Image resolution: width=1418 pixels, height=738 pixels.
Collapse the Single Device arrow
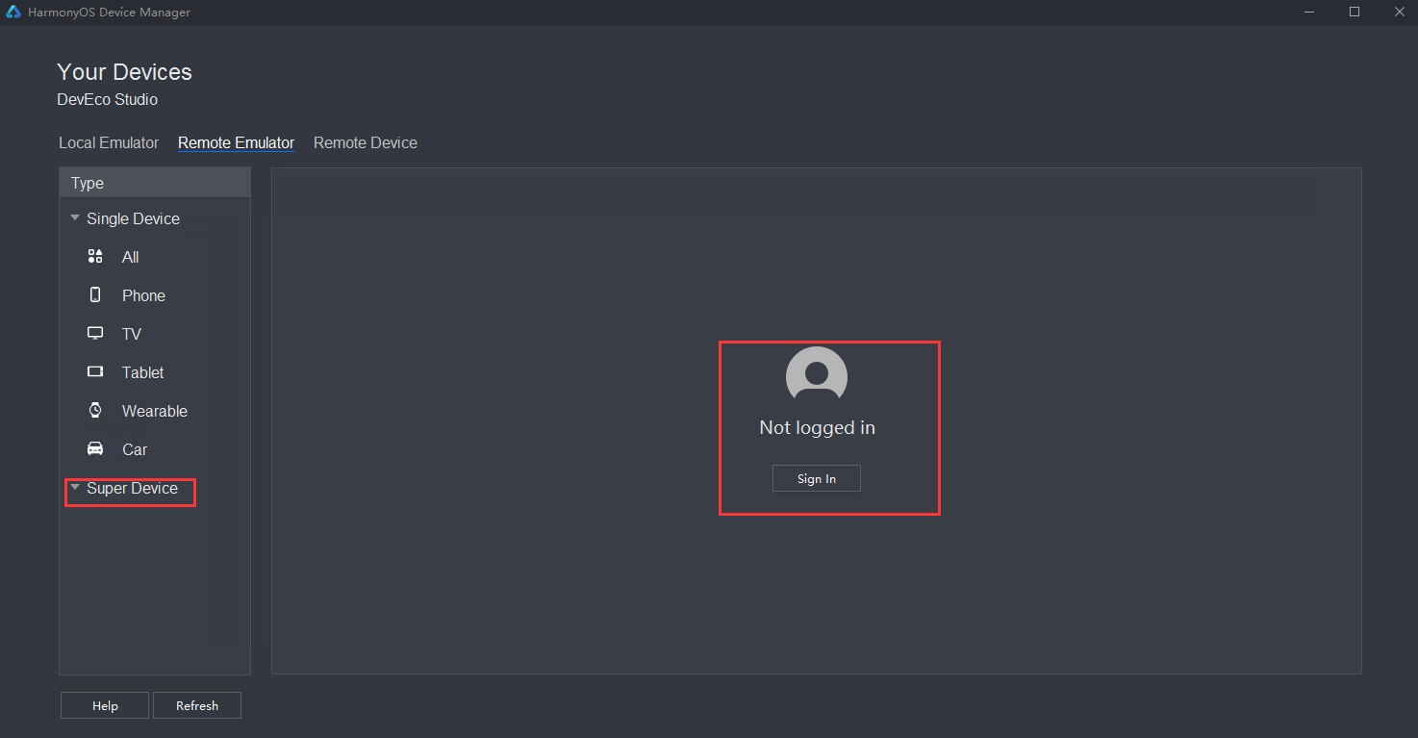click(x=75, y=217)
